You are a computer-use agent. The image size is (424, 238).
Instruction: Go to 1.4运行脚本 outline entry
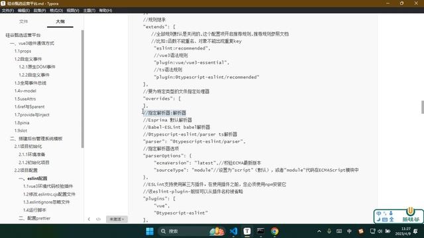(34, 210)
